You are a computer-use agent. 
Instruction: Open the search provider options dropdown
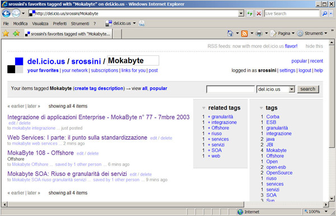pos(331,13)
